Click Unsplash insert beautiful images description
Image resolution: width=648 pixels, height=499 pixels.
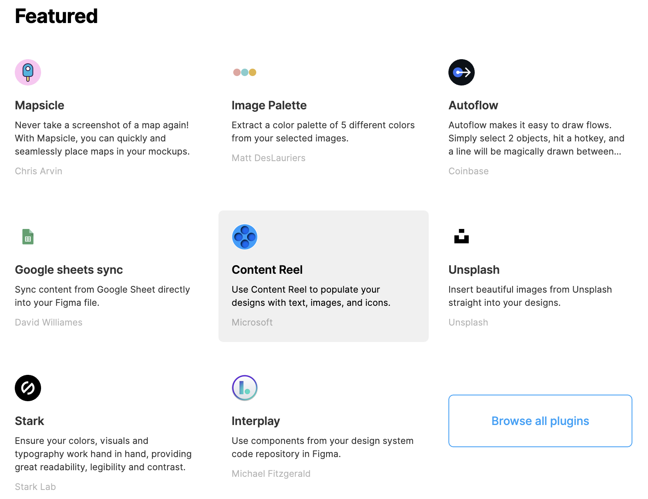[530, 296]
